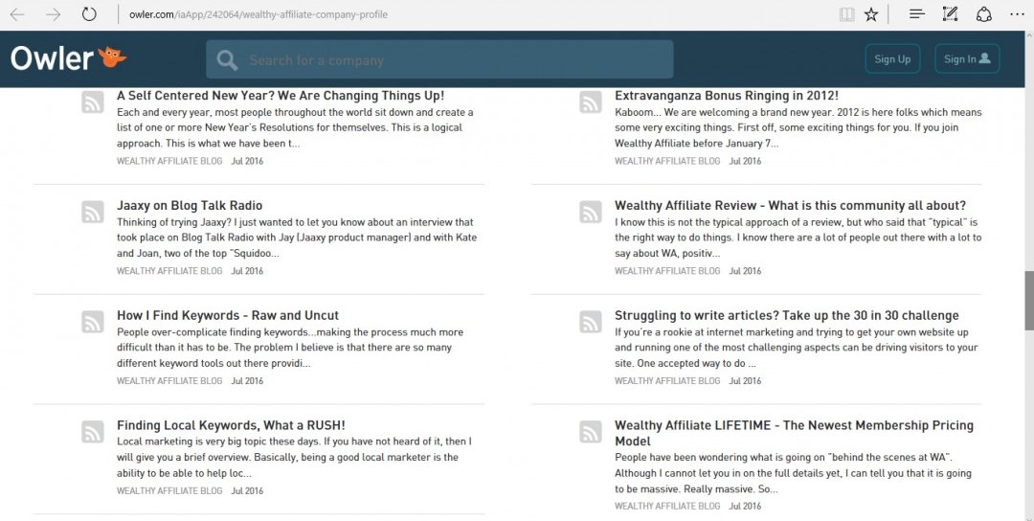Click RSS icon beside Finding Local Keywords
Viewport: 1034px width, 521px height.
[93, 431]
